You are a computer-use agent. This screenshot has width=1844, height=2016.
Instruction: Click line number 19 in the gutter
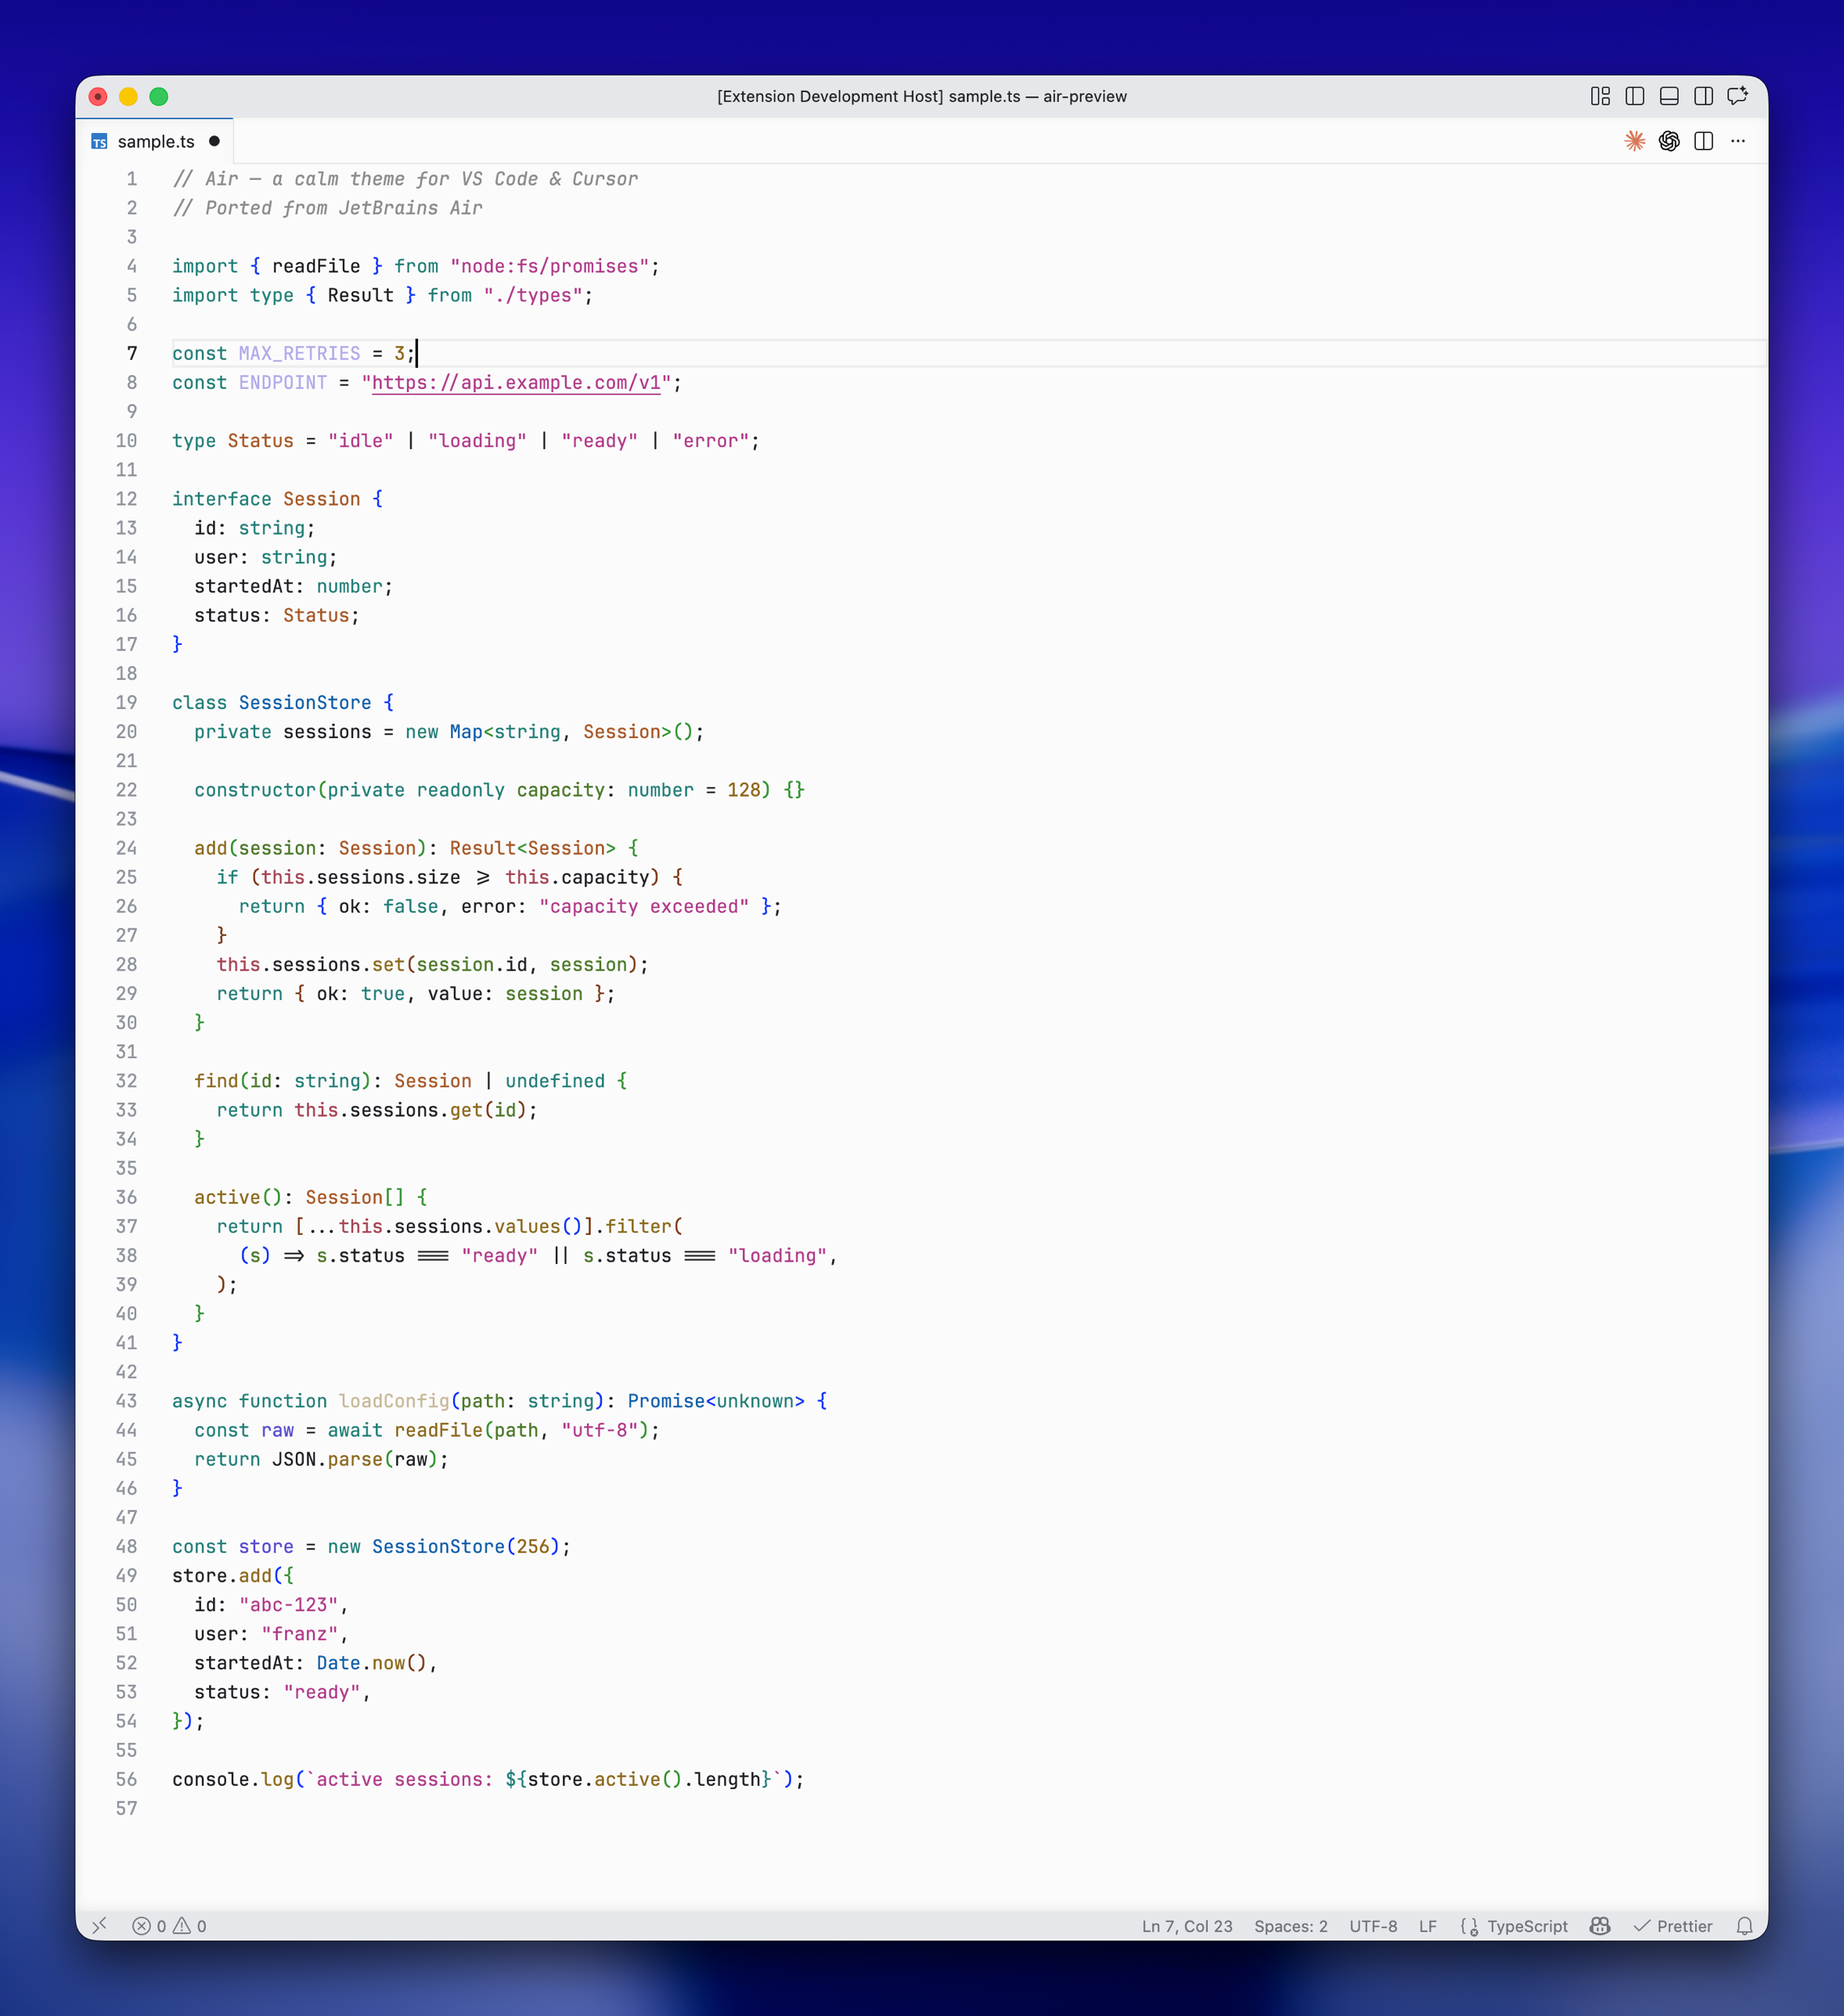tap(126, 702)
